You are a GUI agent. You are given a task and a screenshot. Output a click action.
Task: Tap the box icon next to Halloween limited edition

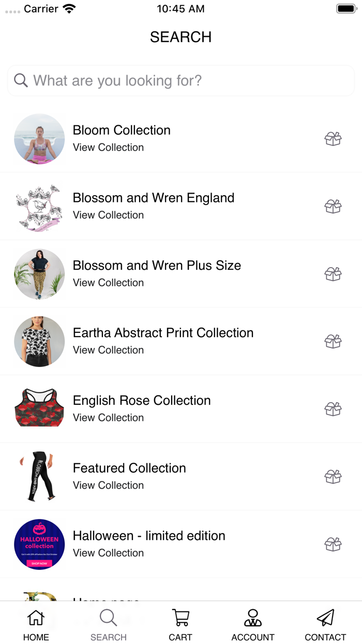pos(333,544)
